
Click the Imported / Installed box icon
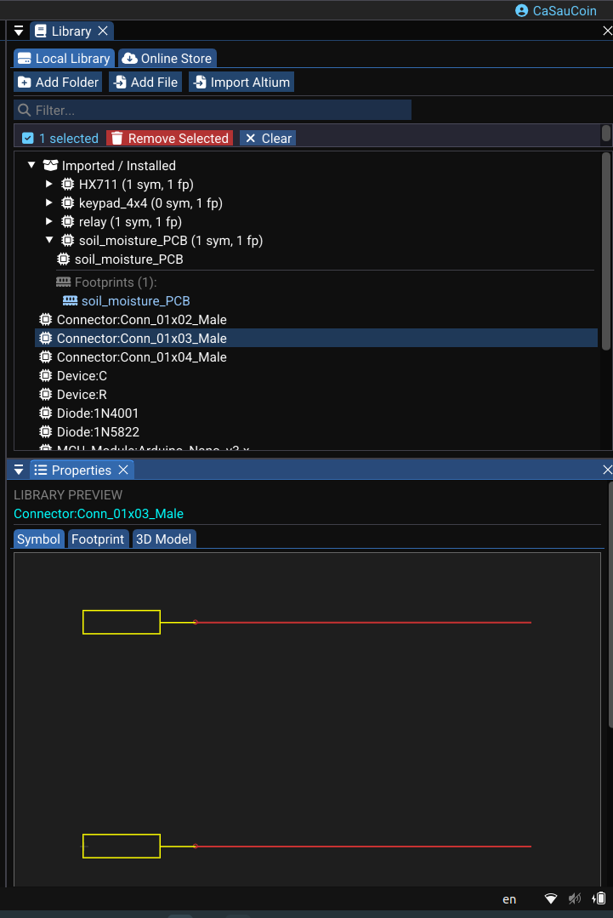[x=51, y=166]
